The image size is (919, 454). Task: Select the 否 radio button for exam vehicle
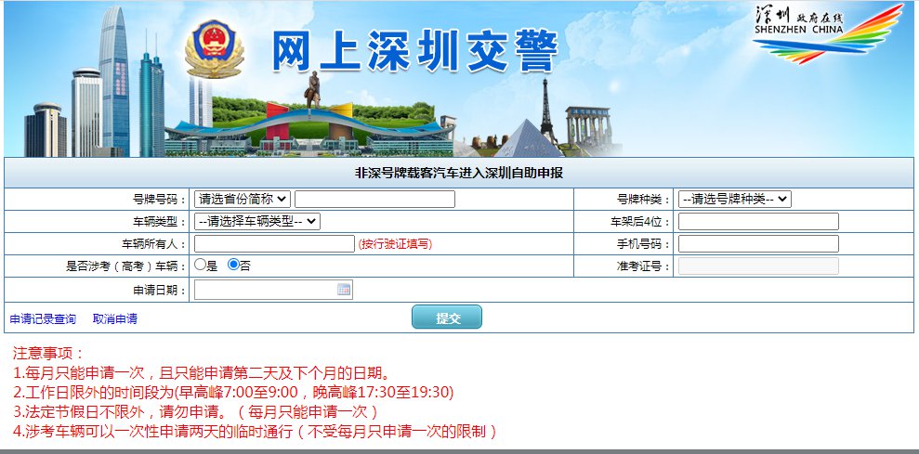click(233, 266)
